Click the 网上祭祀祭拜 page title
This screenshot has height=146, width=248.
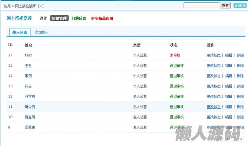point(19,18)
